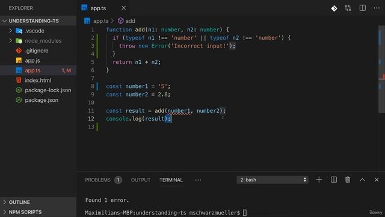Viewport: 385px width, 217px height.
Task: Show more panel tabs via ellipsis
Action: pyautogui.click(x=198, y=180)
